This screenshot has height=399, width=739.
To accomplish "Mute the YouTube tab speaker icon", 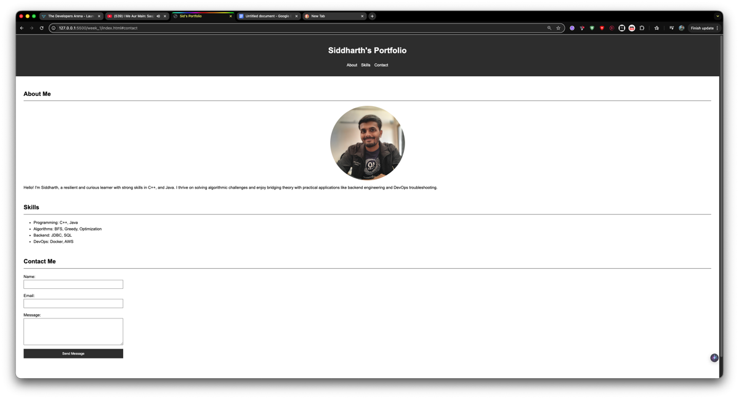I will [158, 16].
